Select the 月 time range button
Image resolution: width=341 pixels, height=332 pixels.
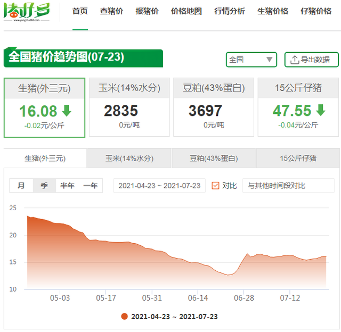(x=21, y=186)
